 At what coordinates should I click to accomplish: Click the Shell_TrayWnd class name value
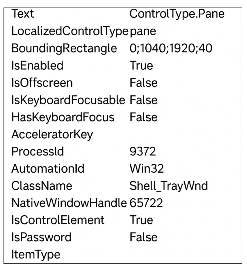168,186
